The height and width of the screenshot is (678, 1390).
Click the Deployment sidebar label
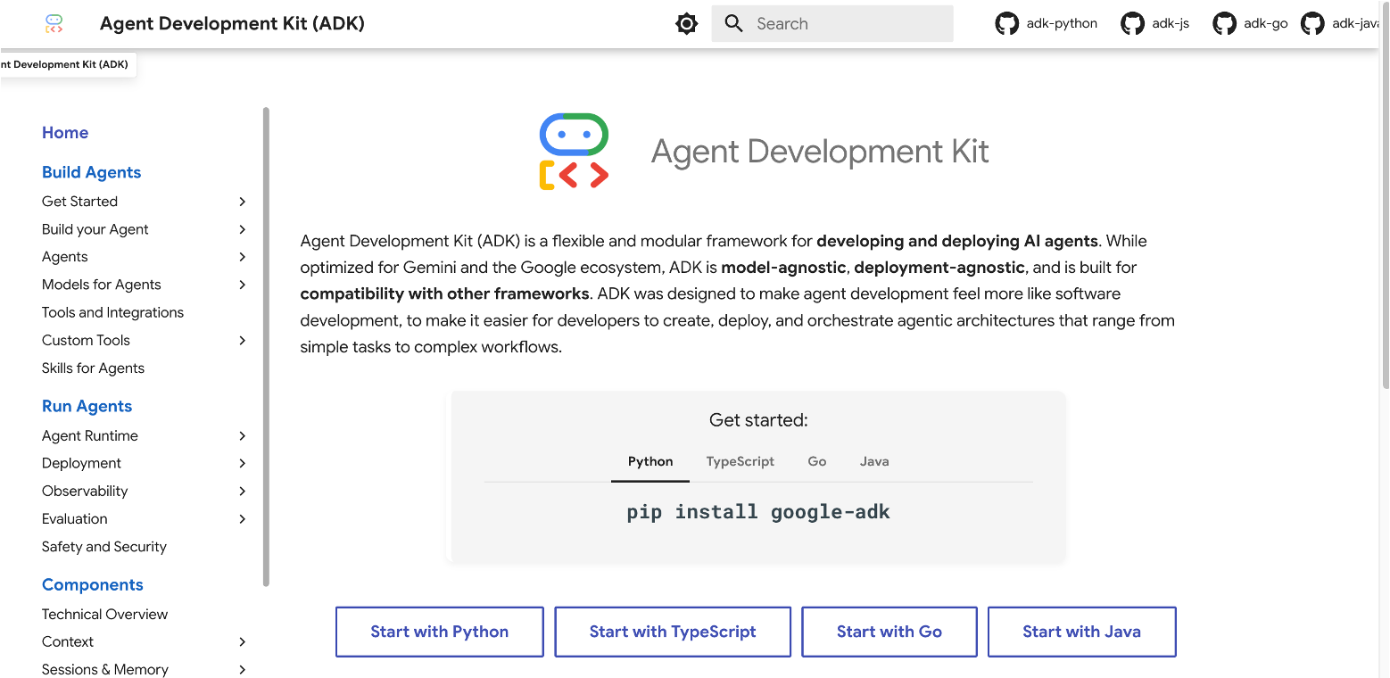(x=81, y=463)
